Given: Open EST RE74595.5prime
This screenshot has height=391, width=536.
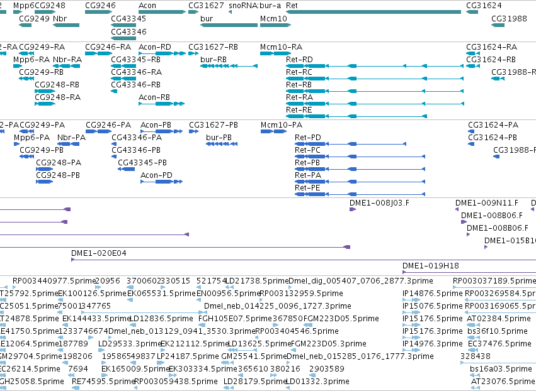Looking at the screenshot, I should click(103, 382).
